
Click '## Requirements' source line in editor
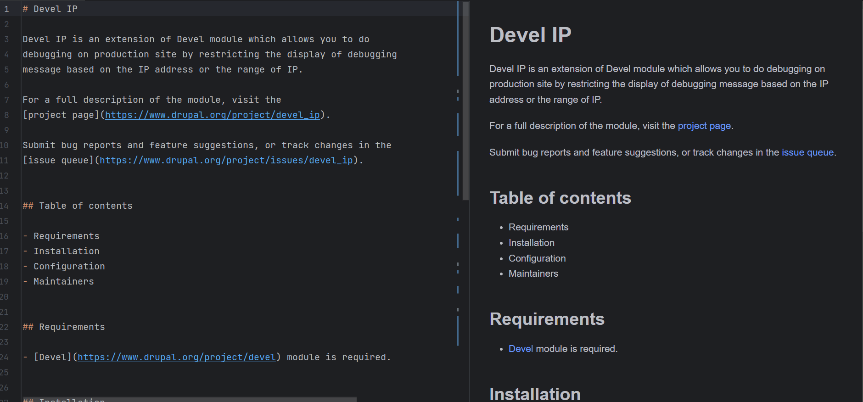point(64,327)
